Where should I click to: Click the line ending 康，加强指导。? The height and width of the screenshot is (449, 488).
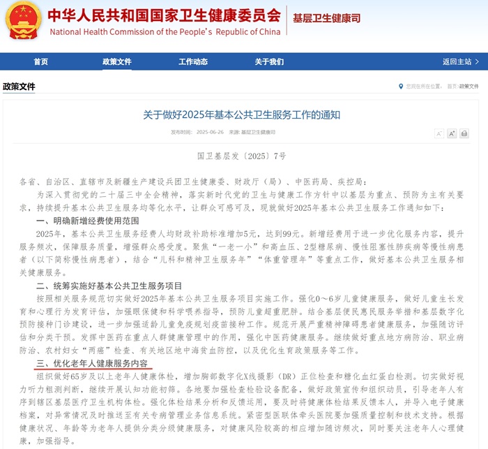click(47, 441)
